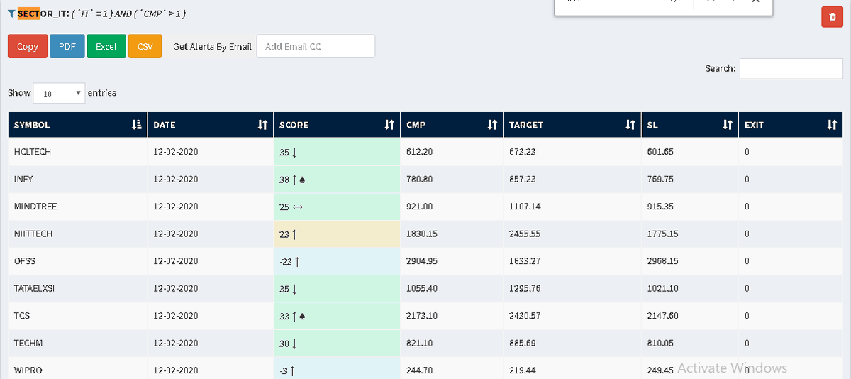The width and height of the screenshot is (851, 379).
Task: Click the Get Alerts By Email label
Action: 212,47
